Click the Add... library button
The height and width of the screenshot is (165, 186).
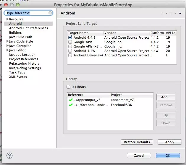pyautogui.click(x=166, y=97)
